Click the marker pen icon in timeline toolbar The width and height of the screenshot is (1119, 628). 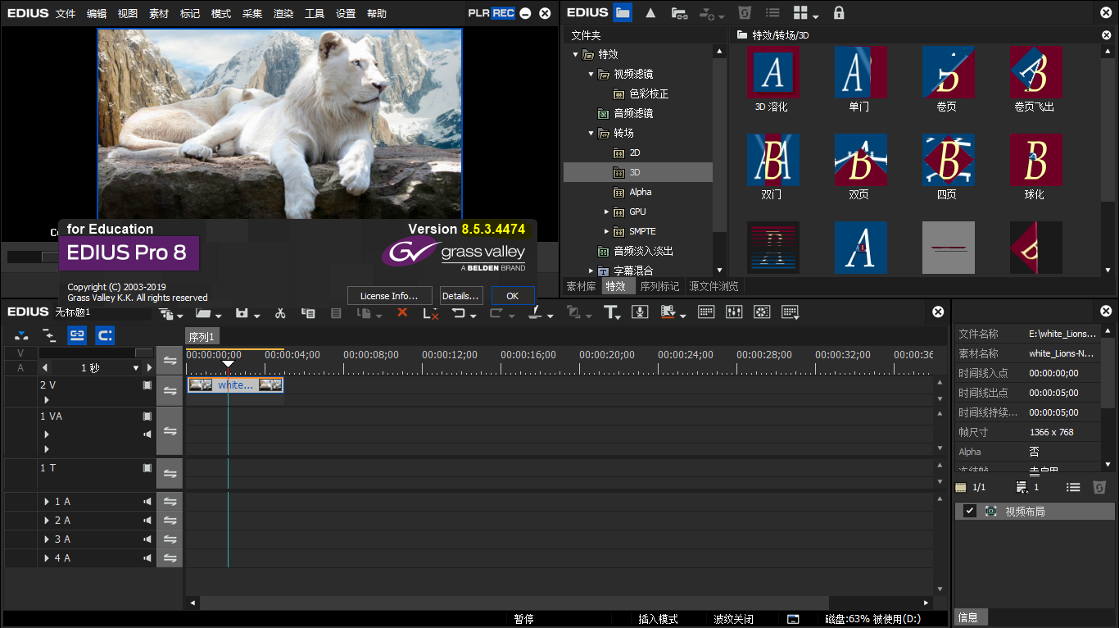click(534, 312)
